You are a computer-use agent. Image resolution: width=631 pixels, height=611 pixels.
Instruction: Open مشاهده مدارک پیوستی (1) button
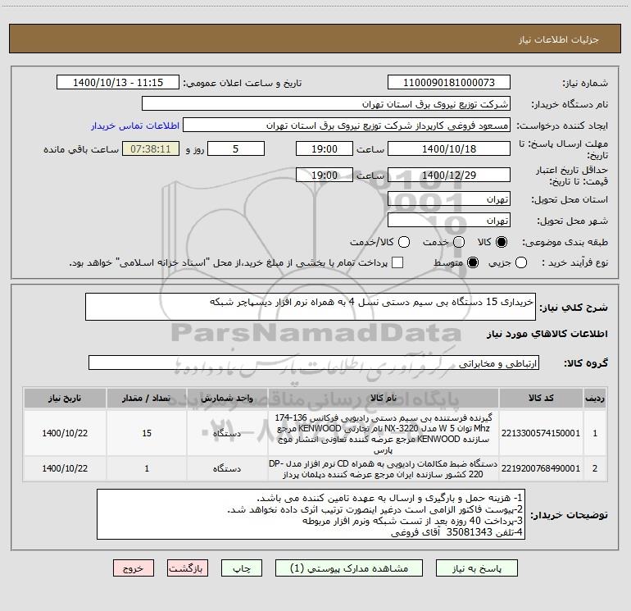[x=349, y=568]
